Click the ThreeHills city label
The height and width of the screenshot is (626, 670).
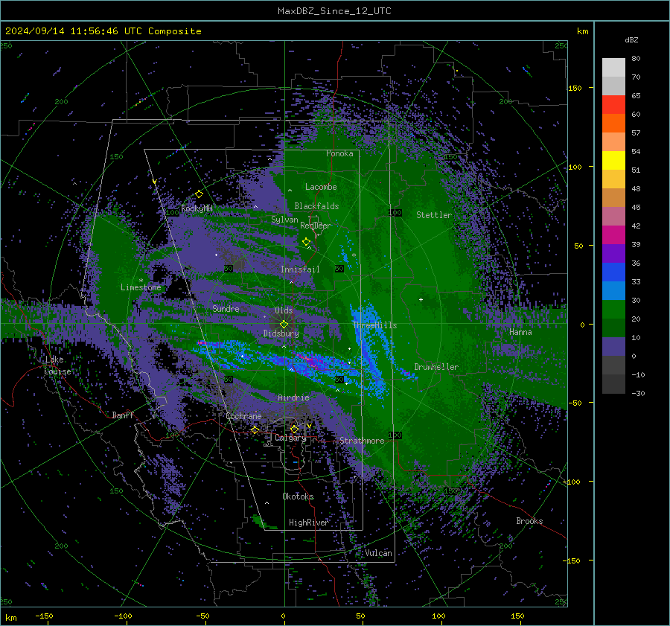pyautogui.click(x=374, y=325)
